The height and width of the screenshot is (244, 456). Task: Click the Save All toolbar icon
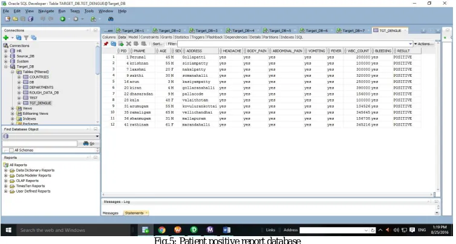pyautogui.click(x=30, y=19)
